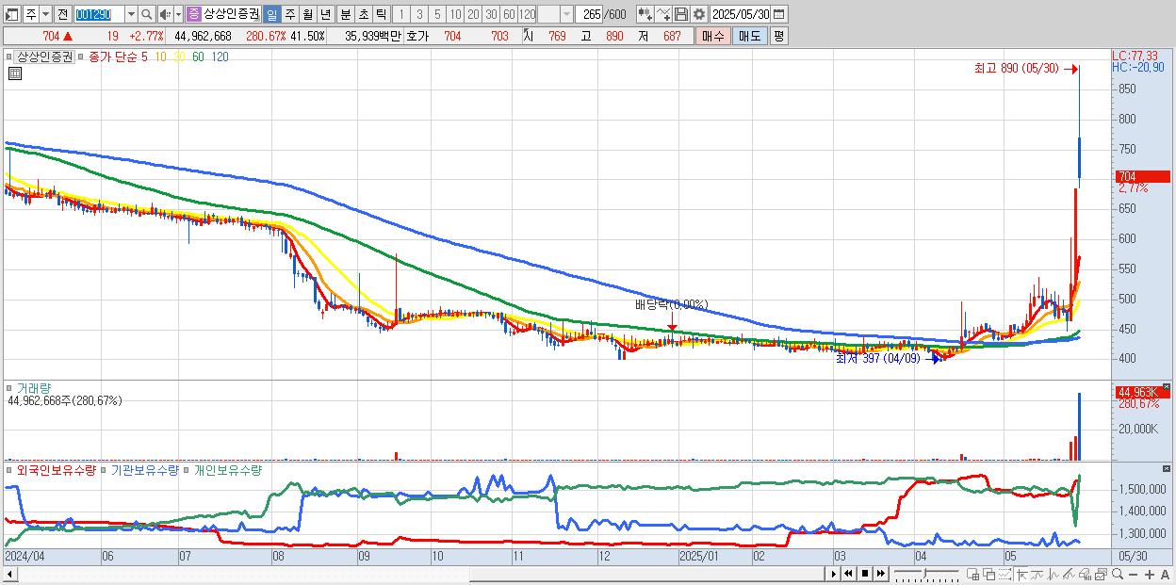Open the add chart indicator icon
Screen dimensions: 1176x585
pyautogui.click(x=645, y=14)
